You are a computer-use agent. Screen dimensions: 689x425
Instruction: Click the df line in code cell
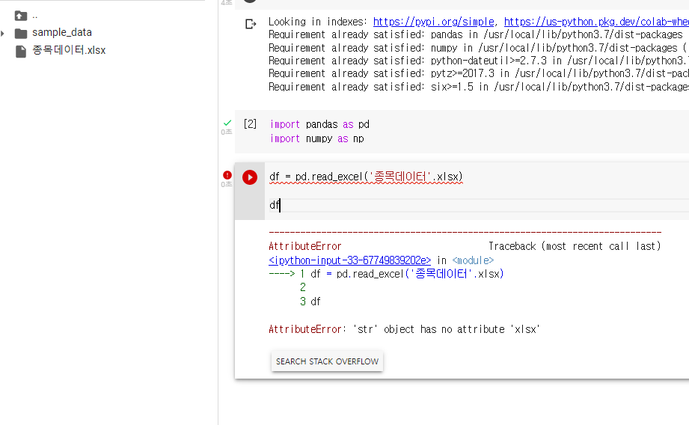[x=275, y=205]
